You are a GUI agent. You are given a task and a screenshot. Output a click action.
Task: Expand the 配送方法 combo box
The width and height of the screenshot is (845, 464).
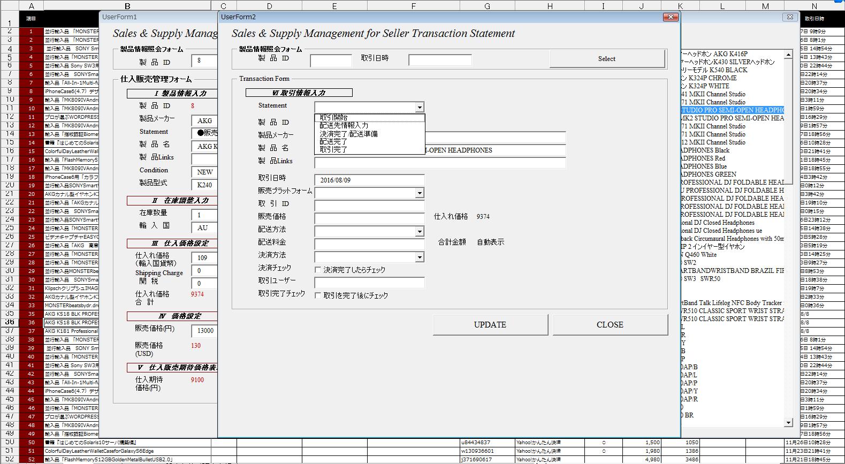click(x=420, y=231)
